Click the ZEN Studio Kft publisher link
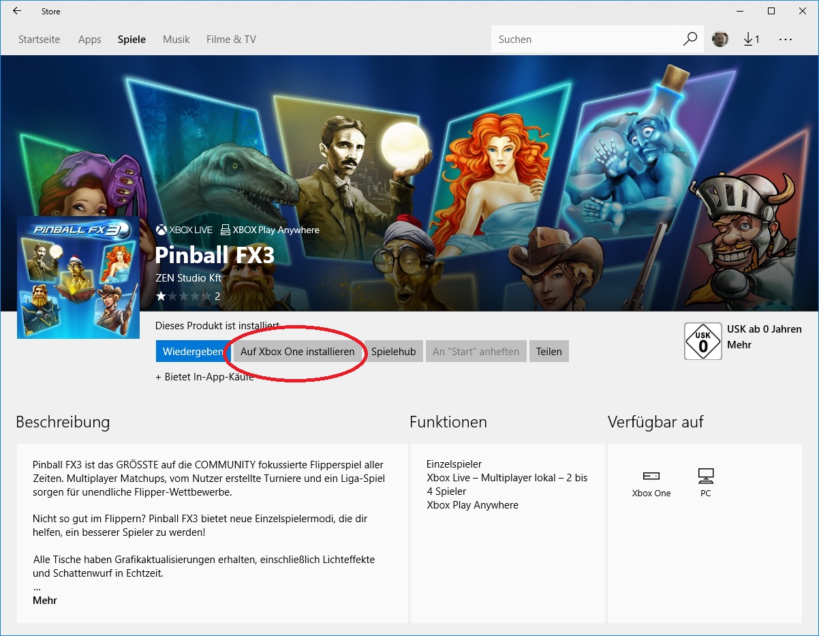 tap(188, 278)
